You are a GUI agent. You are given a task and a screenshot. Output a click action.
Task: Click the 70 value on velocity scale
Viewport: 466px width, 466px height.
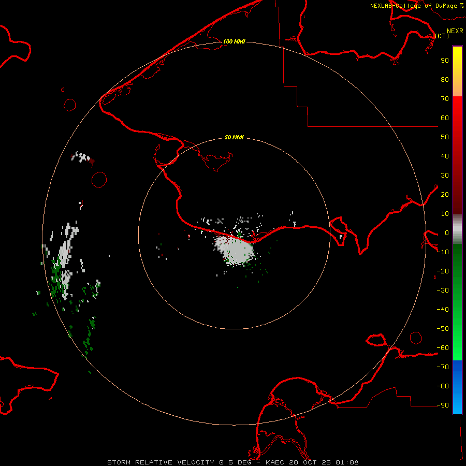[x=445, y=99]
